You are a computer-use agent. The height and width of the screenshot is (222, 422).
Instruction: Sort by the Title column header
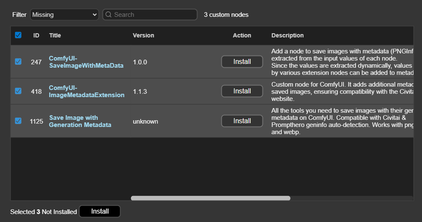click(x=55, y=35)
